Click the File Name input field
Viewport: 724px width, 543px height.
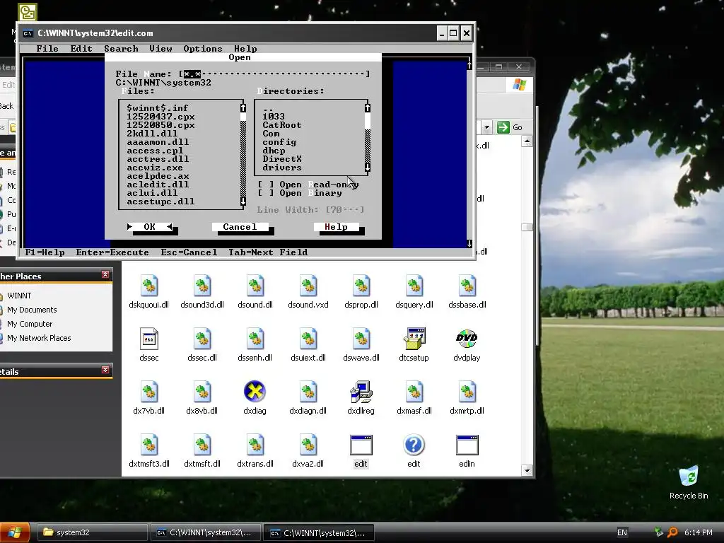pos(275,74)
